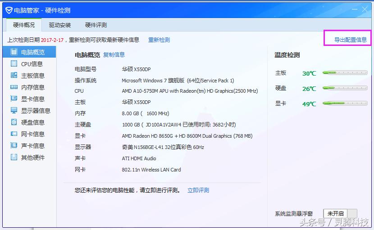
Task: Click the 立即评测 link
Action: tap(198, 190)
